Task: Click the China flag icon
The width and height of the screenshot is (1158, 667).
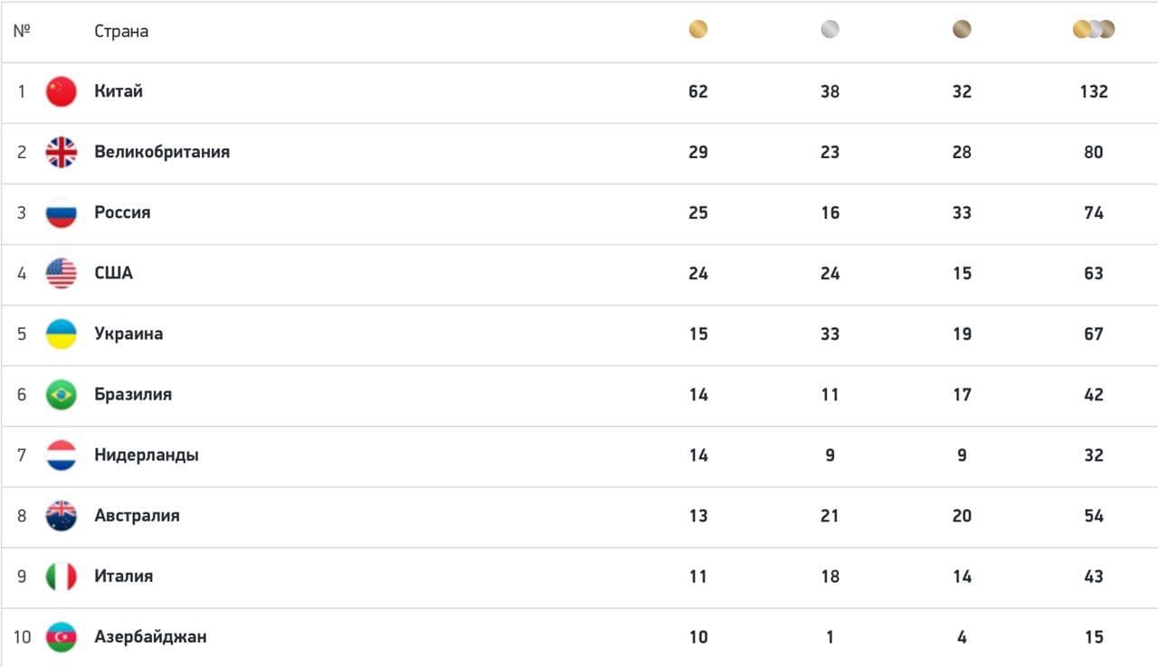Action: pyautogui.click(x=62, y=91)
